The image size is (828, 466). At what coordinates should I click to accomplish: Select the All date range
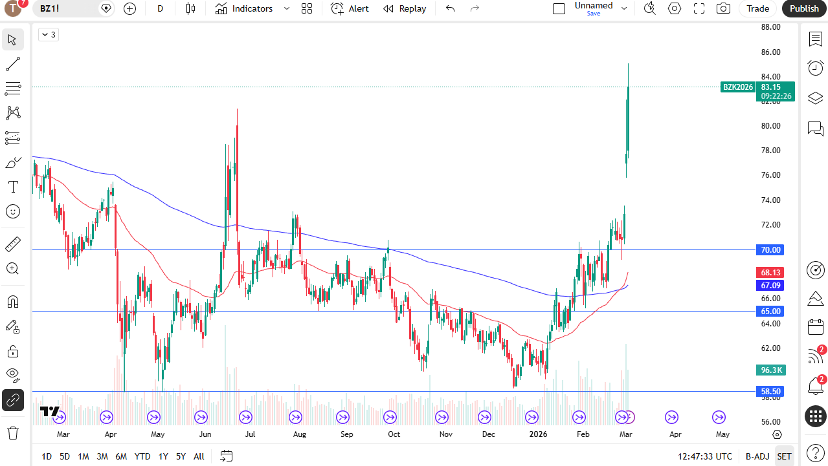[x=199, y=456]
